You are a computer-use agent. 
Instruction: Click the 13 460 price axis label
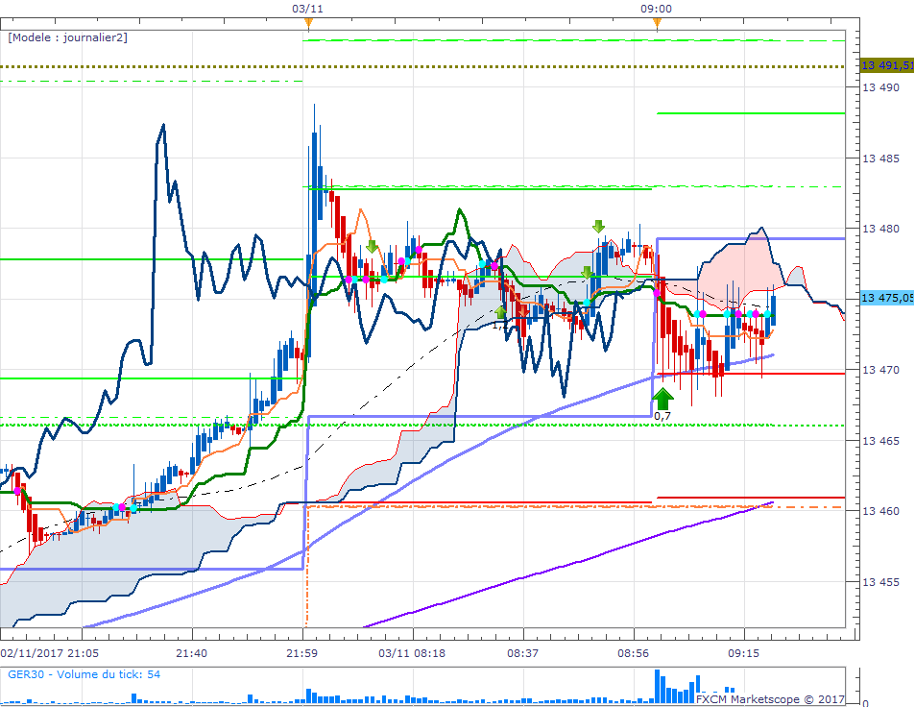(880, 511)
